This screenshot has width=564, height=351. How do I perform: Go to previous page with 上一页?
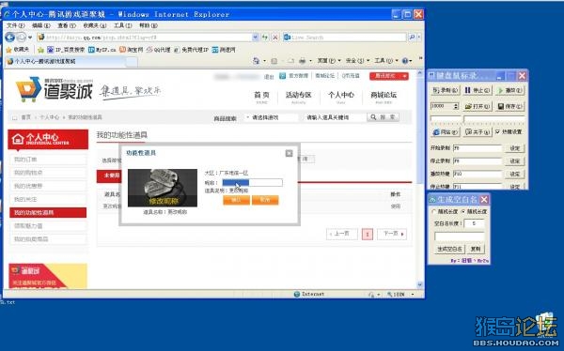[342, 234]
